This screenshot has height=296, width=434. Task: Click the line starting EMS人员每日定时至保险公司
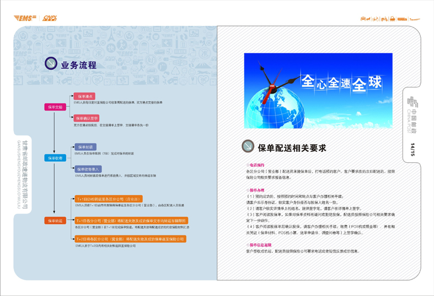coord(118,102)
